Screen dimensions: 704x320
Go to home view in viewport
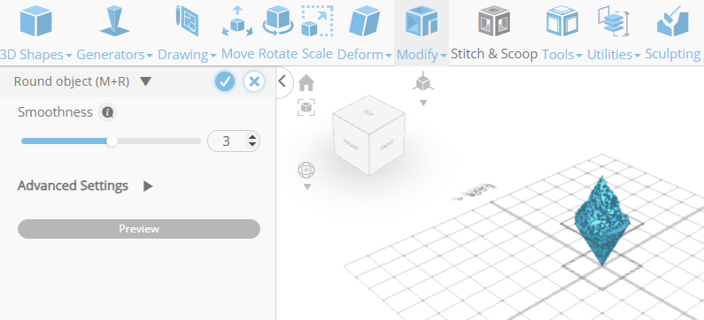(x=306, y=83)
